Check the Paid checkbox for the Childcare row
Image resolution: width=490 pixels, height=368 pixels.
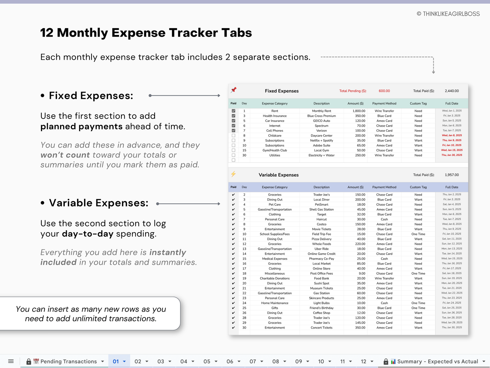(233, 135)
